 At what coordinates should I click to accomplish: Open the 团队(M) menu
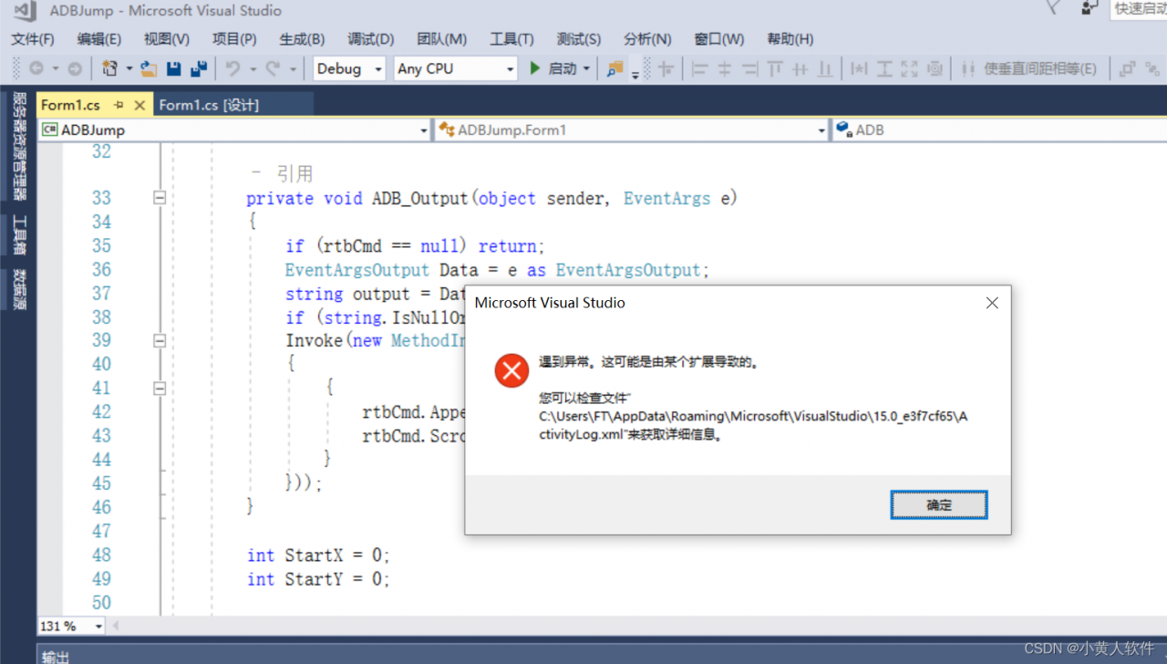(x=441, y=39)
